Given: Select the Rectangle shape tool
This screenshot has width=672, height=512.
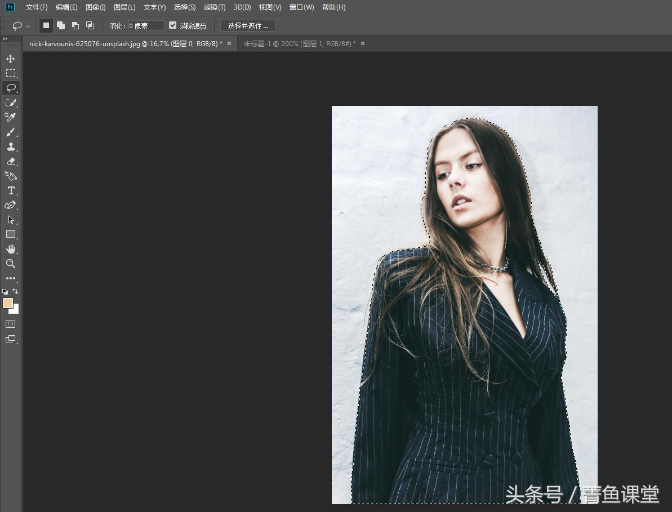Looking at the screenshot, I should [x=11, y=234].
